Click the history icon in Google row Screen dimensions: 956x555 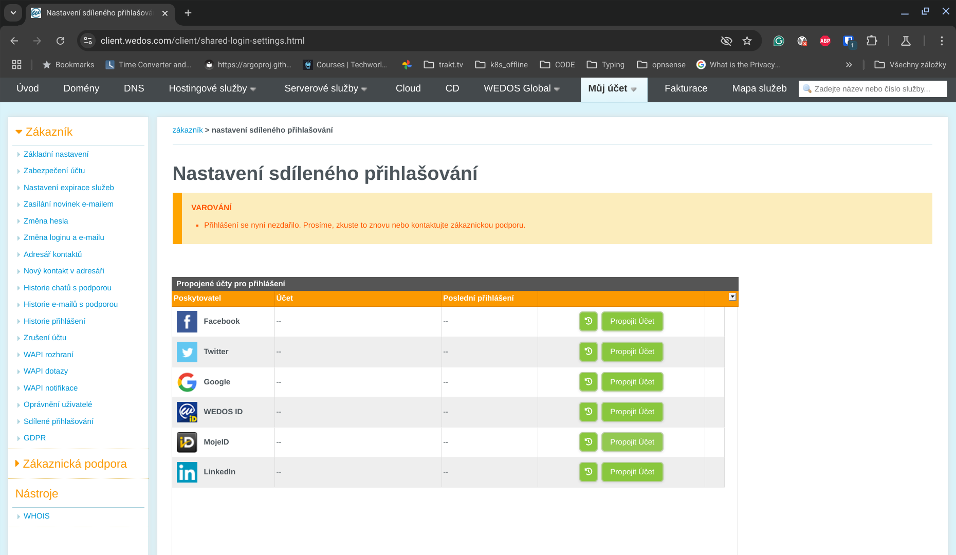click(589, 382)
